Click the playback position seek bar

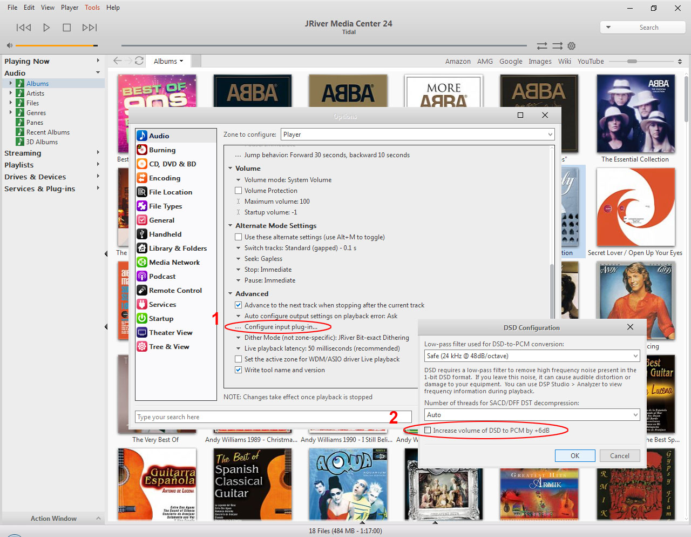(324, 45)
